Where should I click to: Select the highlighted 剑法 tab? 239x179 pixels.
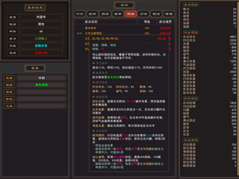[x=131, y=14]
